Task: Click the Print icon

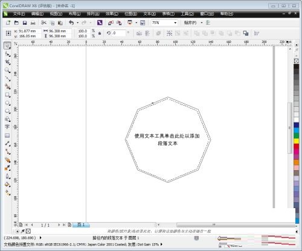Action: click(33, 23)
